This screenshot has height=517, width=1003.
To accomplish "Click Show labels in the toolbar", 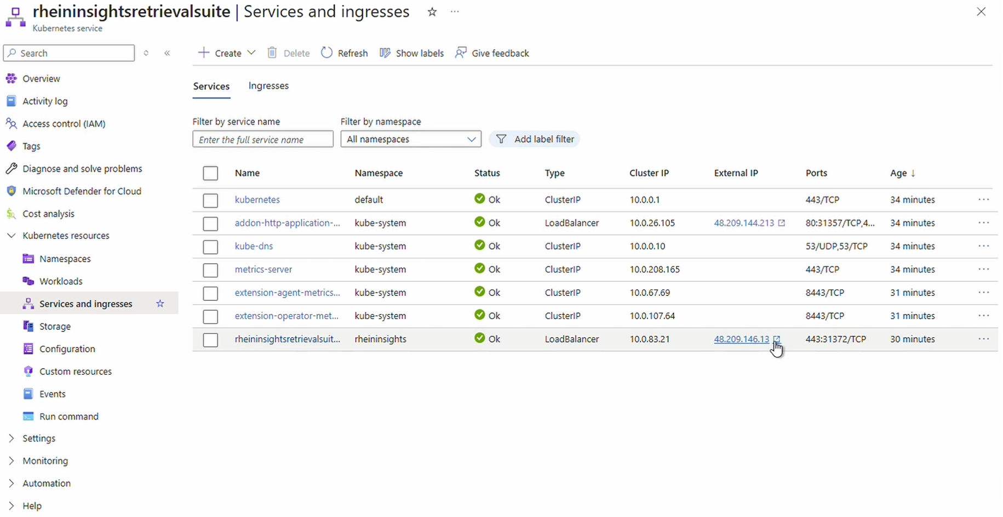I will pos(412,53).
